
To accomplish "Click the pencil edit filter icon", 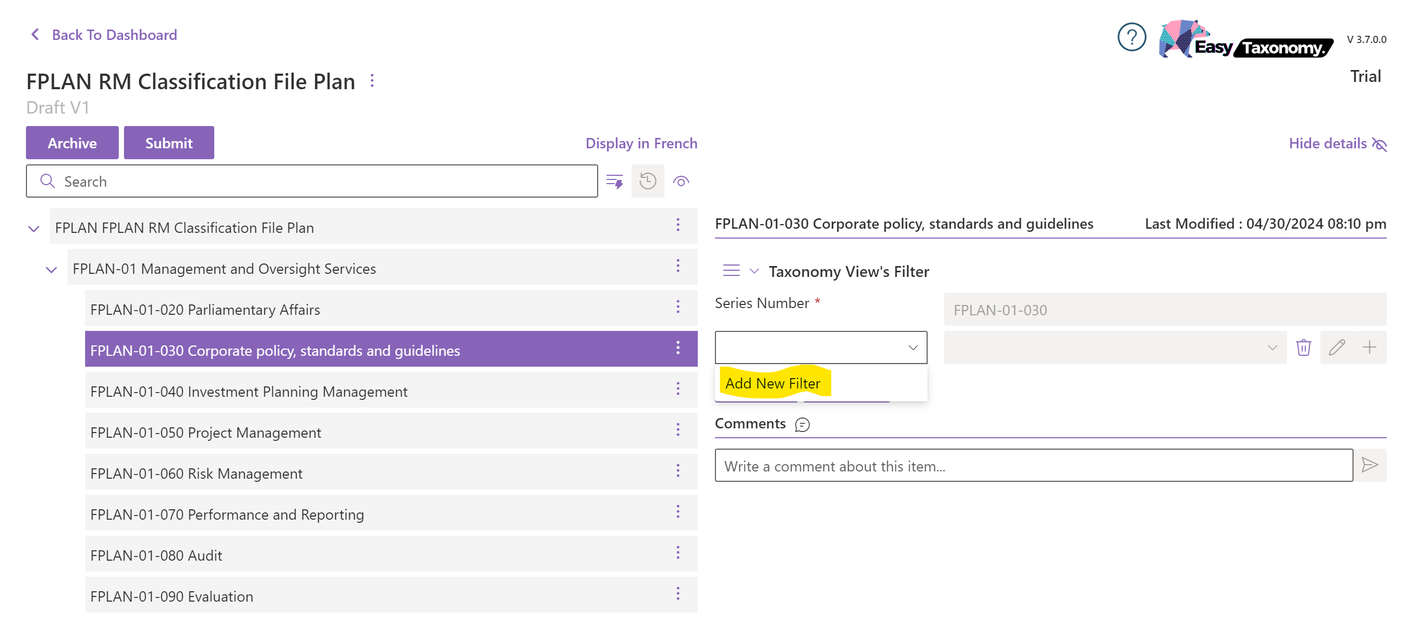I will [x=1336, y=347].
